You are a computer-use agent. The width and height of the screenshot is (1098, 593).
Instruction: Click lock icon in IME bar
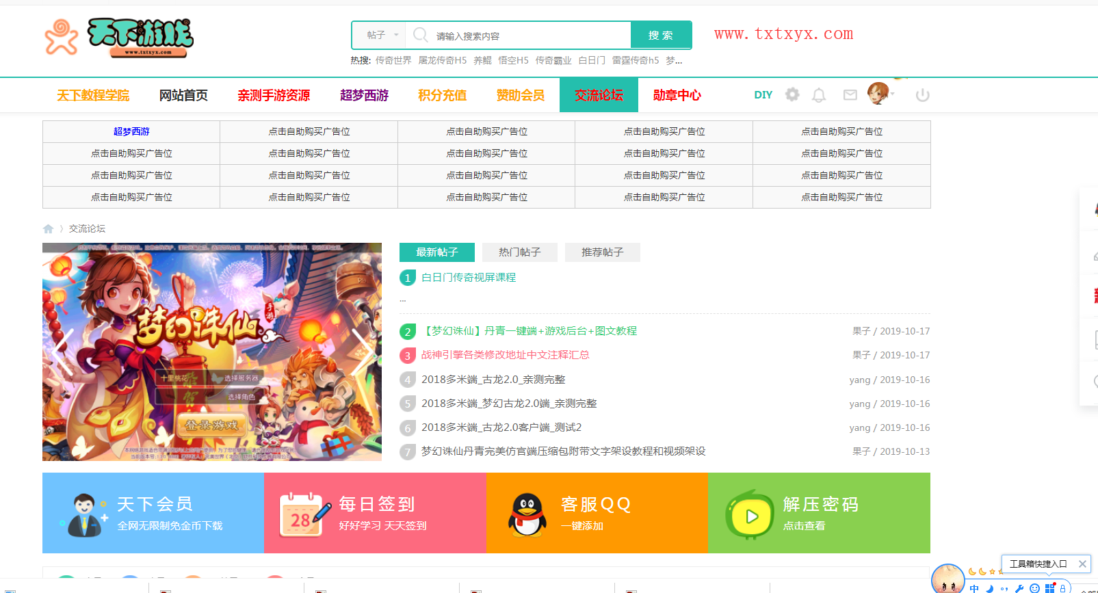pos(1062,588)
